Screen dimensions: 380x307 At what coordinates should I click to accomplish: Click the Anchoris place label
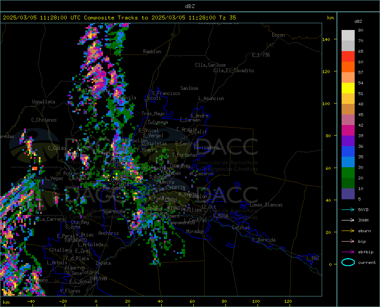pos(109,234)
